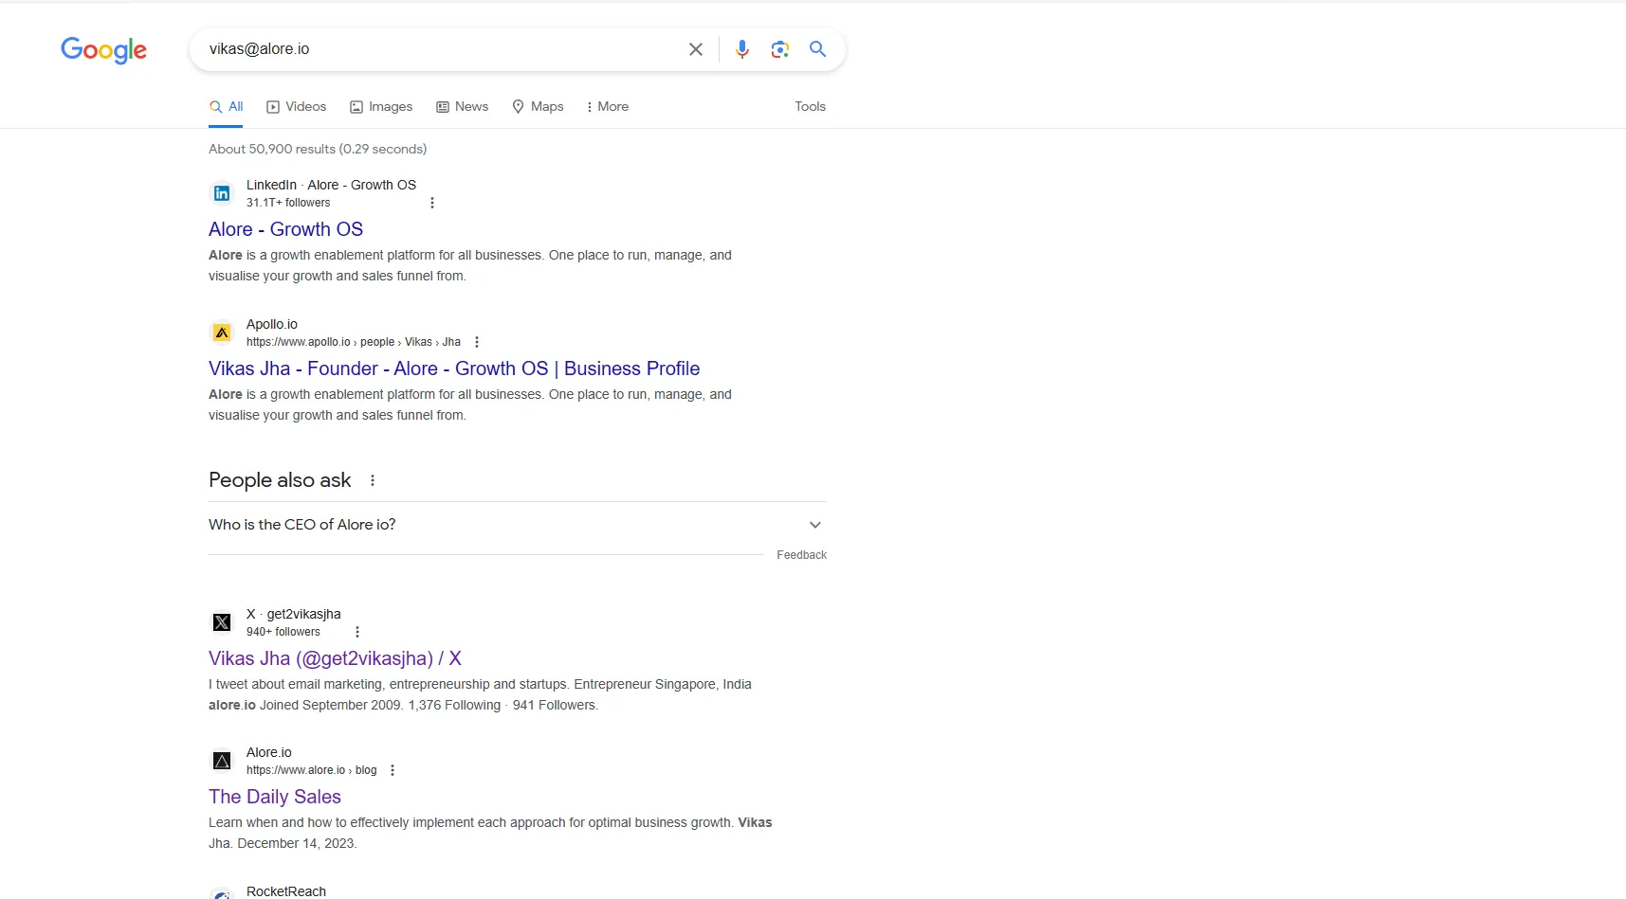1626x899 pixels.
Task: Switch to the News tab
Action: click(x=463, y=107)
